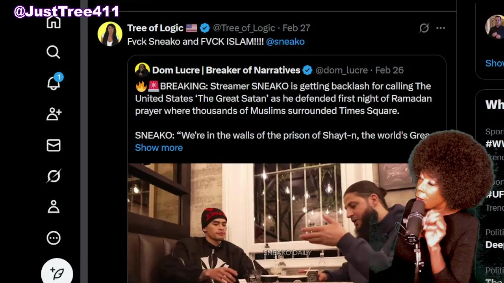
Task: Open the Notifications bell
Action: click(54, 83)
